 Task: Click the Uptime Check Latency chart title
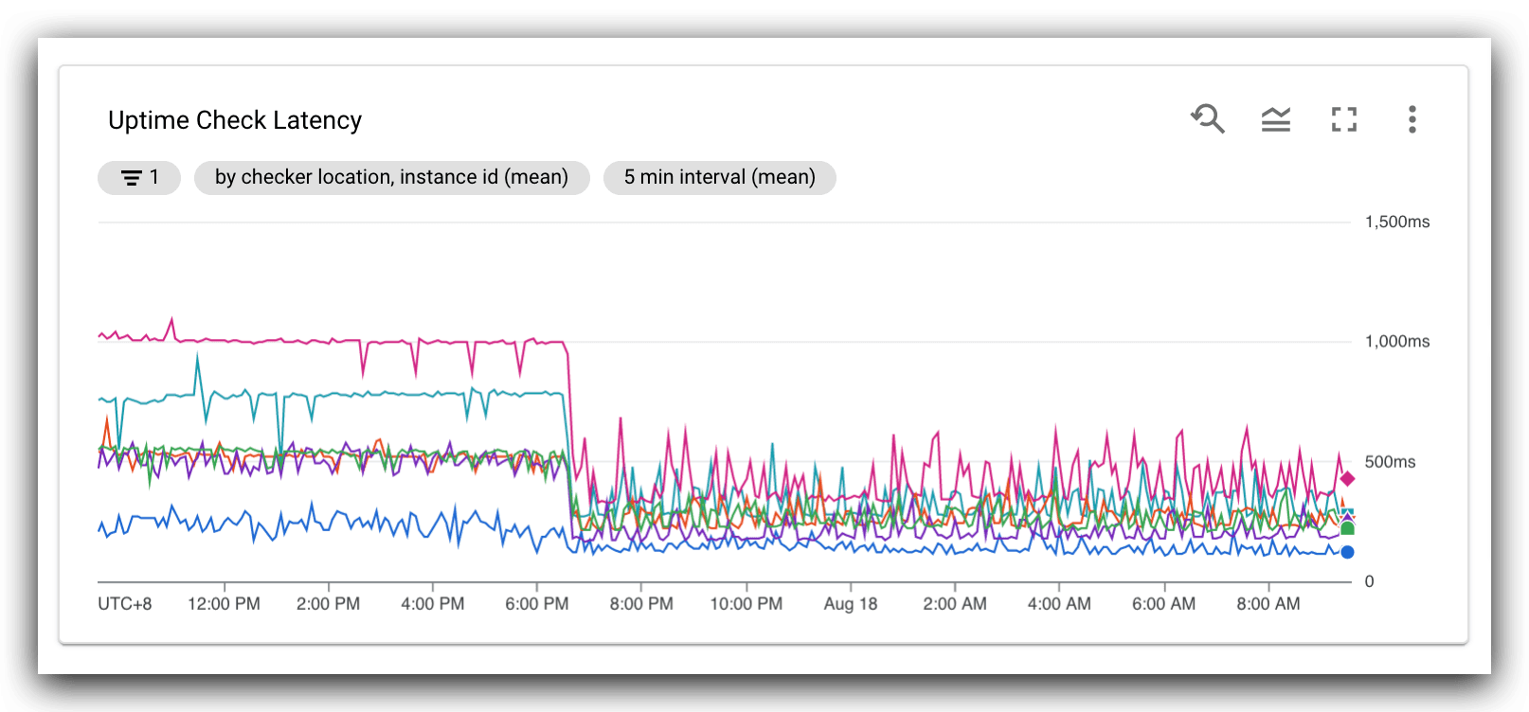(x=235, y=120)
